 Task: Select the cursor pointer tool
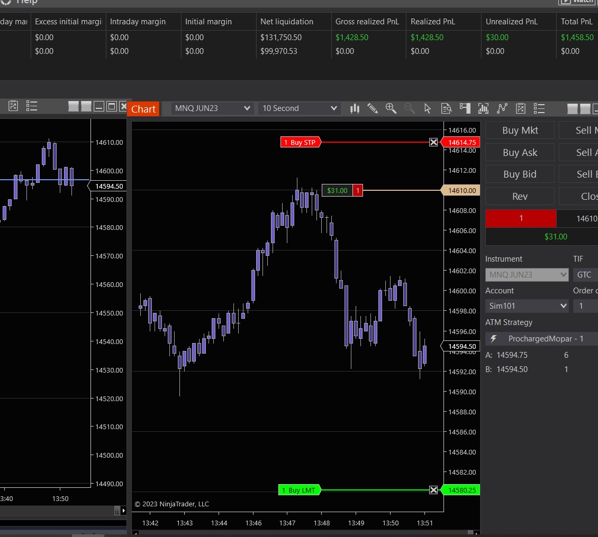(x=428, y=108)
